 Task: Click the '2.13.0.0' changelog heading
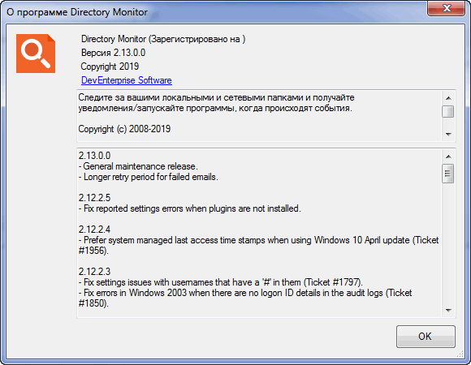point(95,156)
